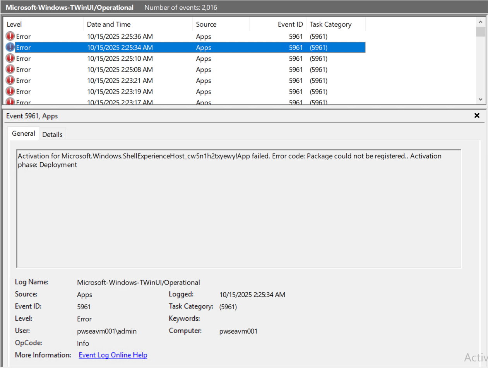Click the error icon of the 2:25:08 AM event
The height and width of the screenshot is (368, 488).
(10, 70)
